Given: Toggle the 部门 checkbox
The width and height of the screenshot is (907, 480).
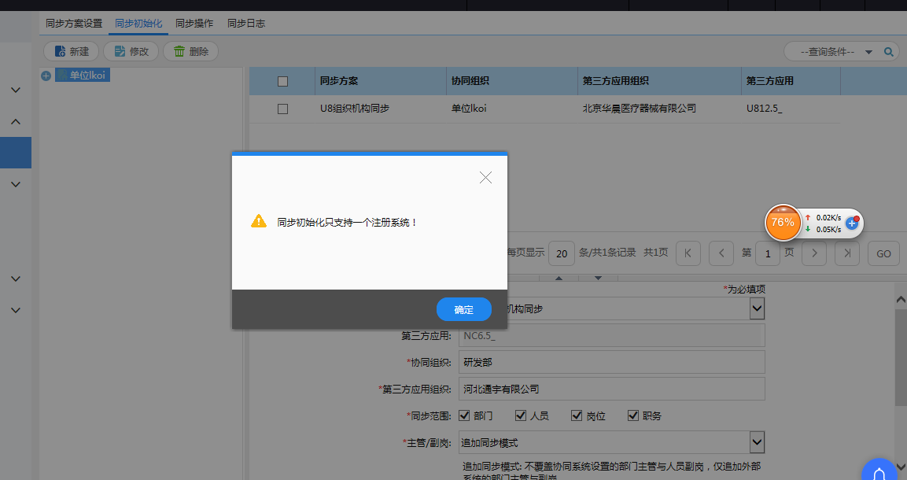Looking at the screenshot, I should click(x=464, y=415).
